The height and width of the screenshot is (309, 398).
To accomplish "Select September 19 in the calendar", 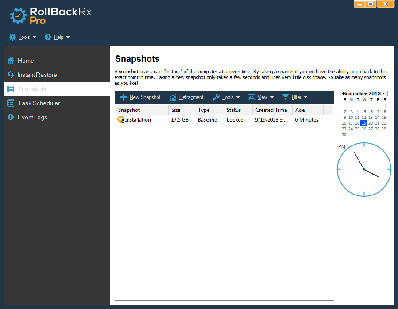I will point(364,123).
